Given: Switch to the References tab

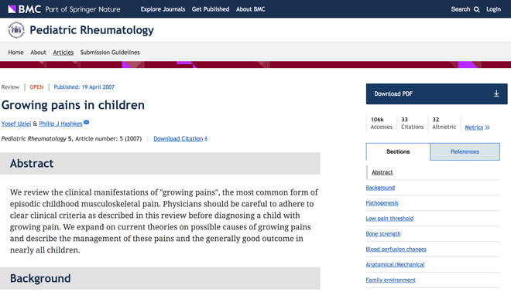Looking at the screenshot, I should [x=465, y=151].
